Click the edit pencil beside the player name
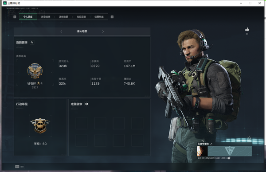Image resolution: width=266 pixels, height=172 pixels. (211, 144)
